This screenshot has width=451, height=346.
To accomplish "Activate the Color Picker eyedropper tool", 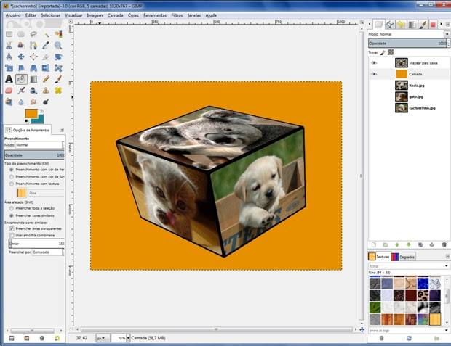I will (46, 45).
